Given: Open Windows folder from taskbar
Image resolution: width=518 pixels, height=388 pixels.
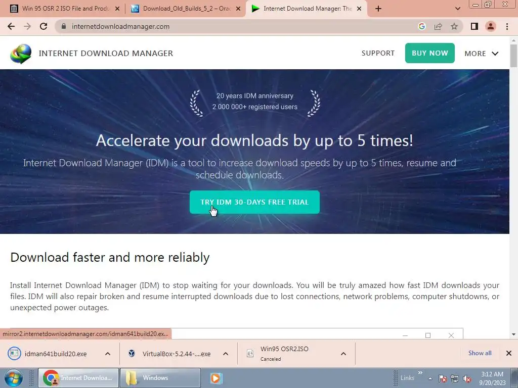Looking at the screenshot, I should [160, 378].
